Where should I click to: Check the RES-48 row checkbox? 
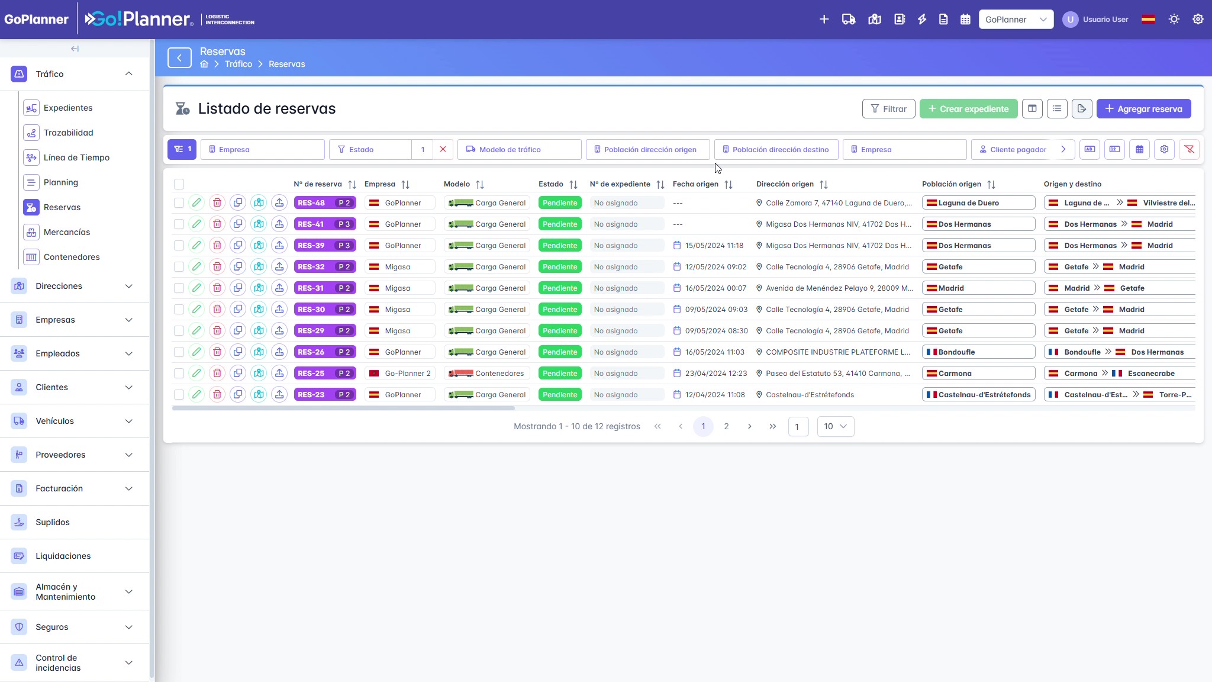179,203
